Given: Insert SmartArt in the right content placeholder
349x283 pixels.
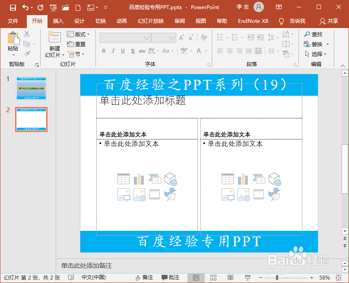Looking at the screenshot, I should point(259,179).
